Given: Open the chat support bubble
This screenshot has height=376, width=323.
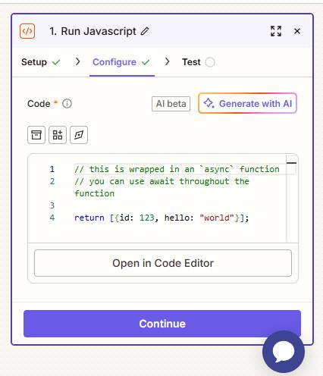Looking at the screenshot, I should pos(284,352).
